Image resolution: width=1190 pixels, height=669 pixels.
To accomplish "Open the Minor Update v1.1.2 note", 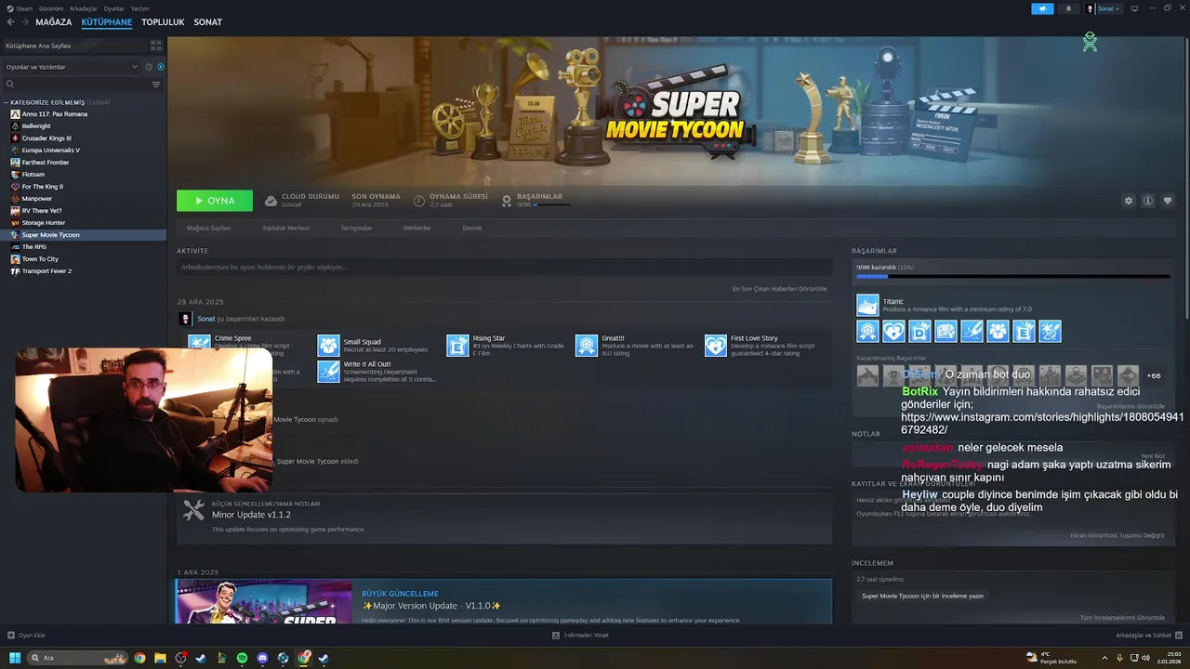I will coord(504,518).
